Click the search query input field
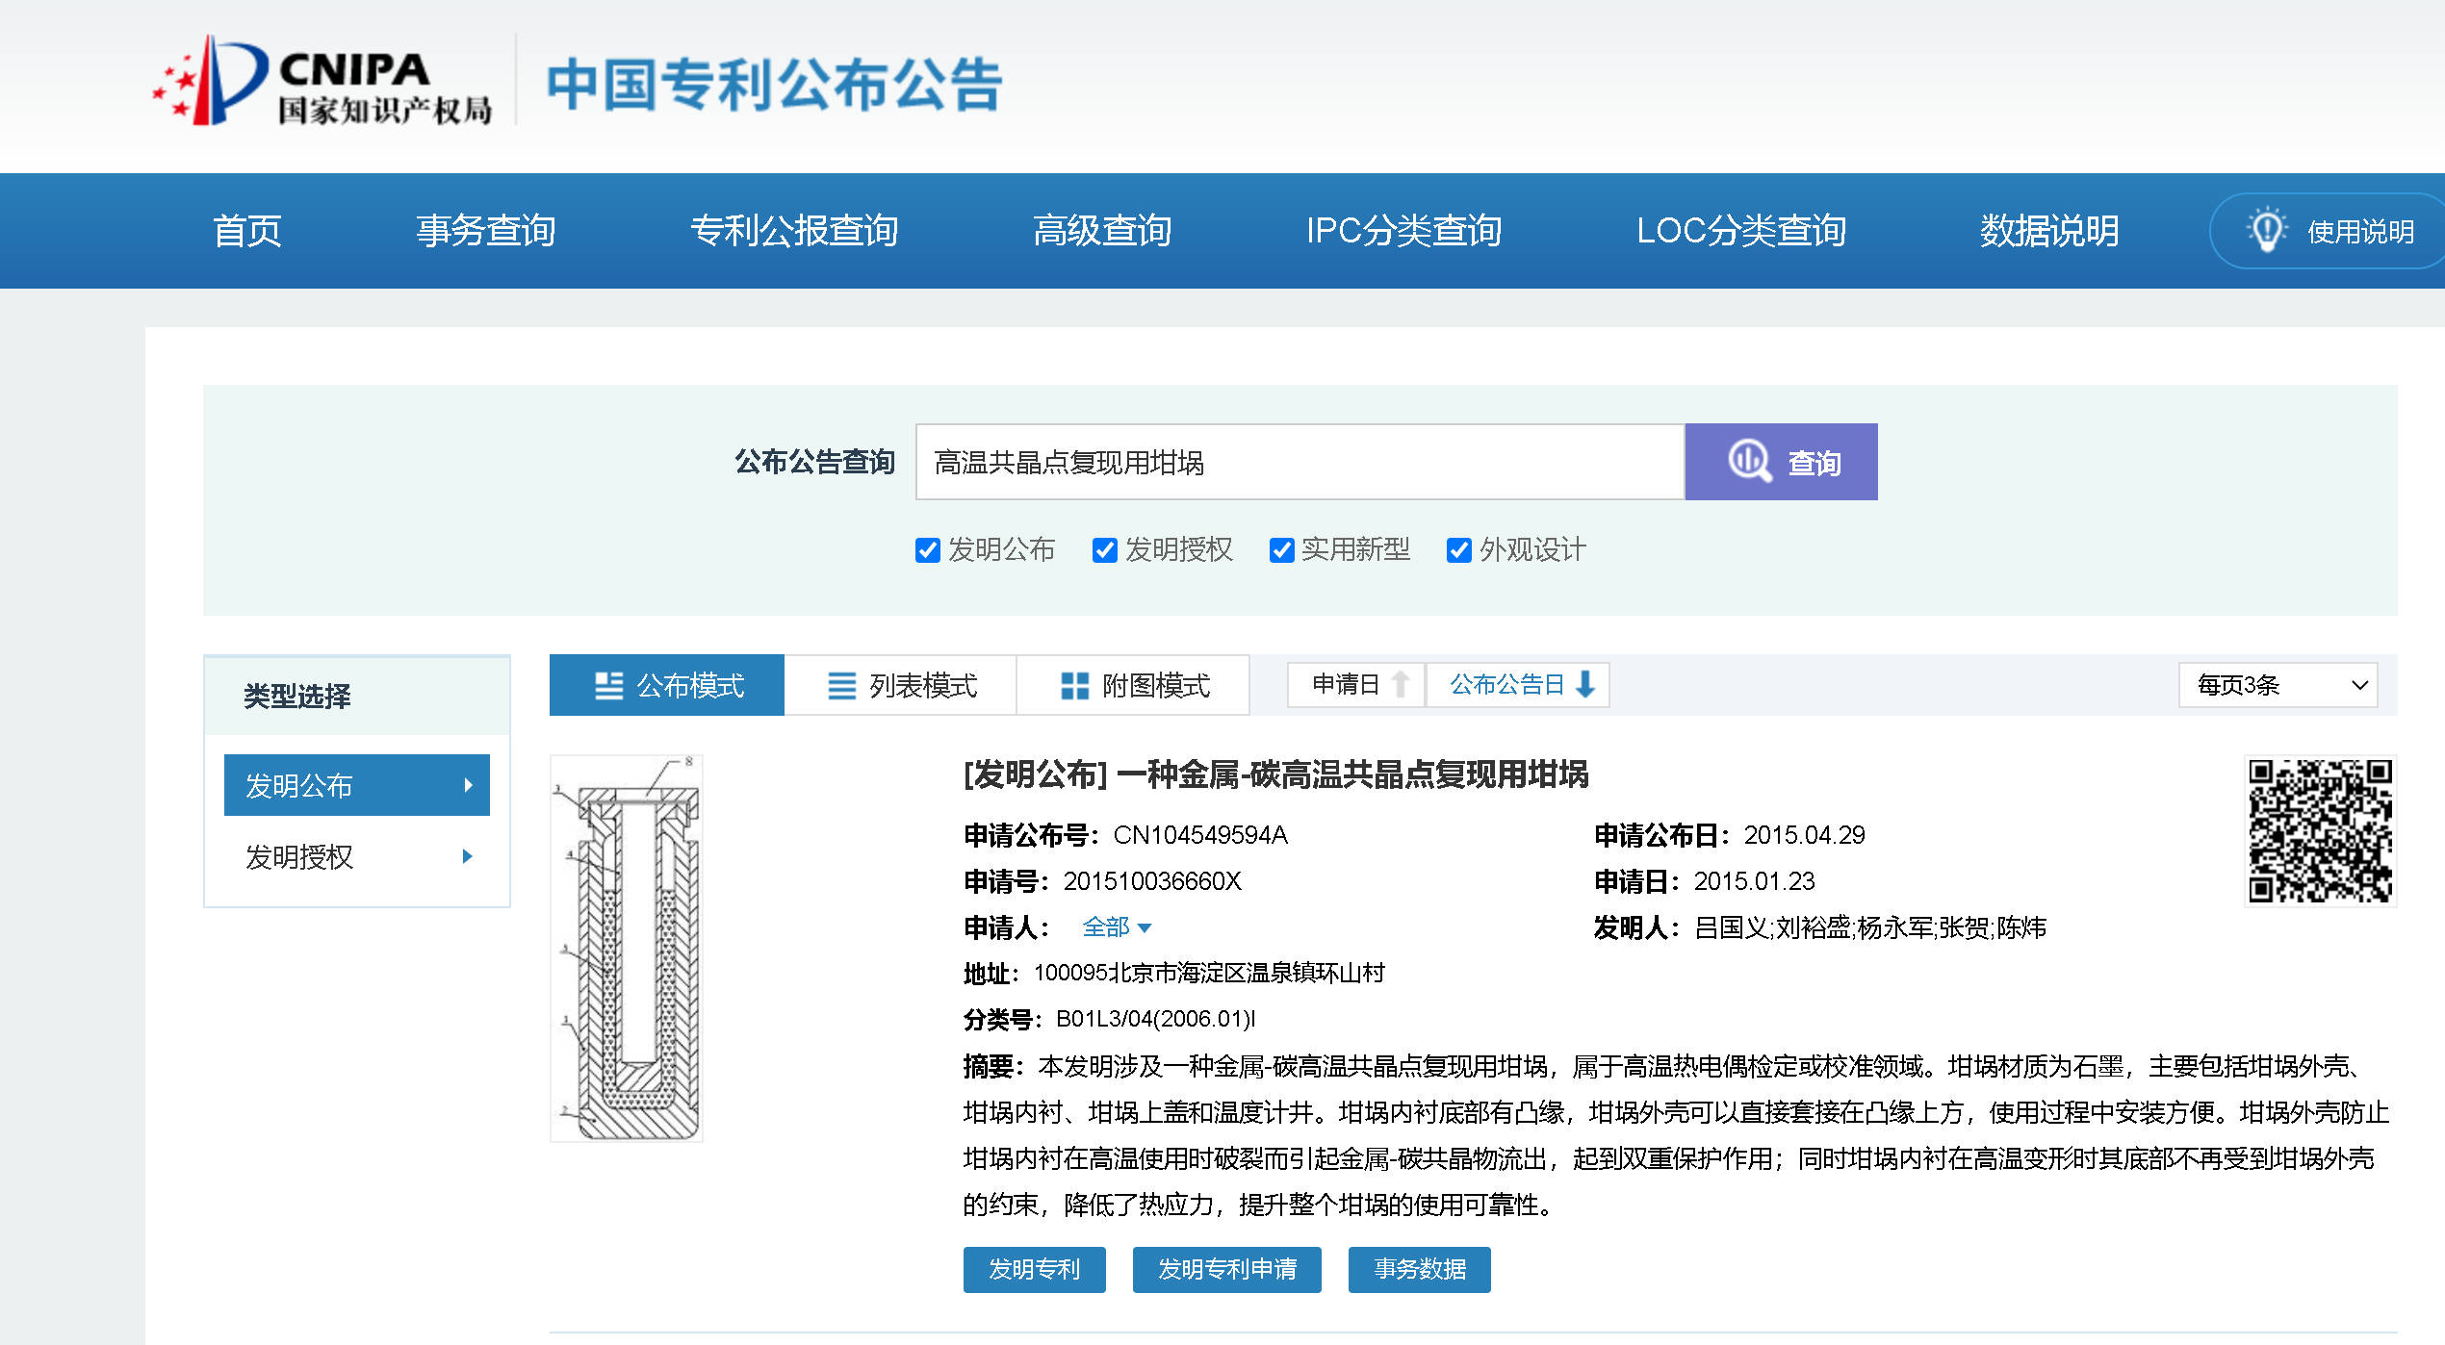 (1300, 462)
